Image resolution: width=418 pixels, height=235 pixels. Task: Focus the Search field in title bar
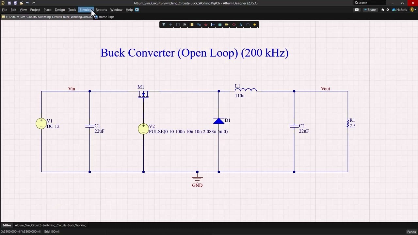click(x=370, y=3)
